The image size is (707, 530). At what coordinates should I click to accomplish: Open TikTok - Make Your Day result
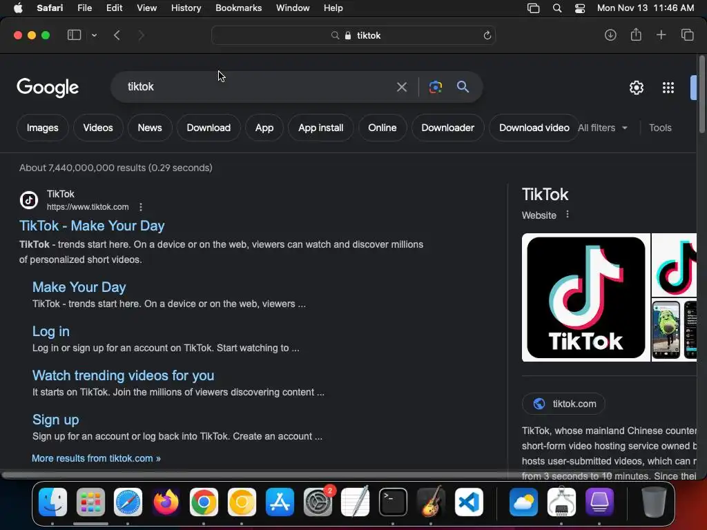[x=92, y=226]
